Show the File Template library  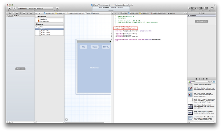point(196,79)
